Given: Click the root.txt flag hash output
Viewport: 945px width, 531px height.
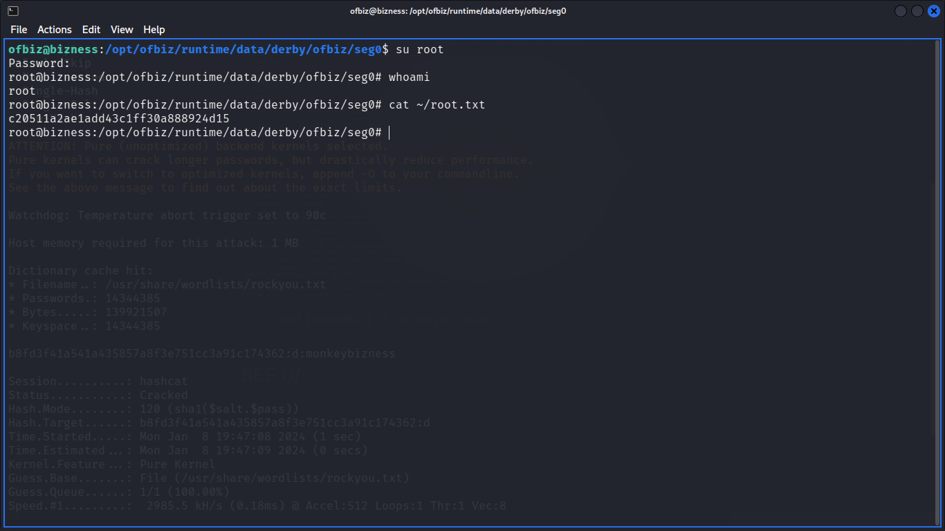Looking at the screenshot, I should tap(118, 119).
